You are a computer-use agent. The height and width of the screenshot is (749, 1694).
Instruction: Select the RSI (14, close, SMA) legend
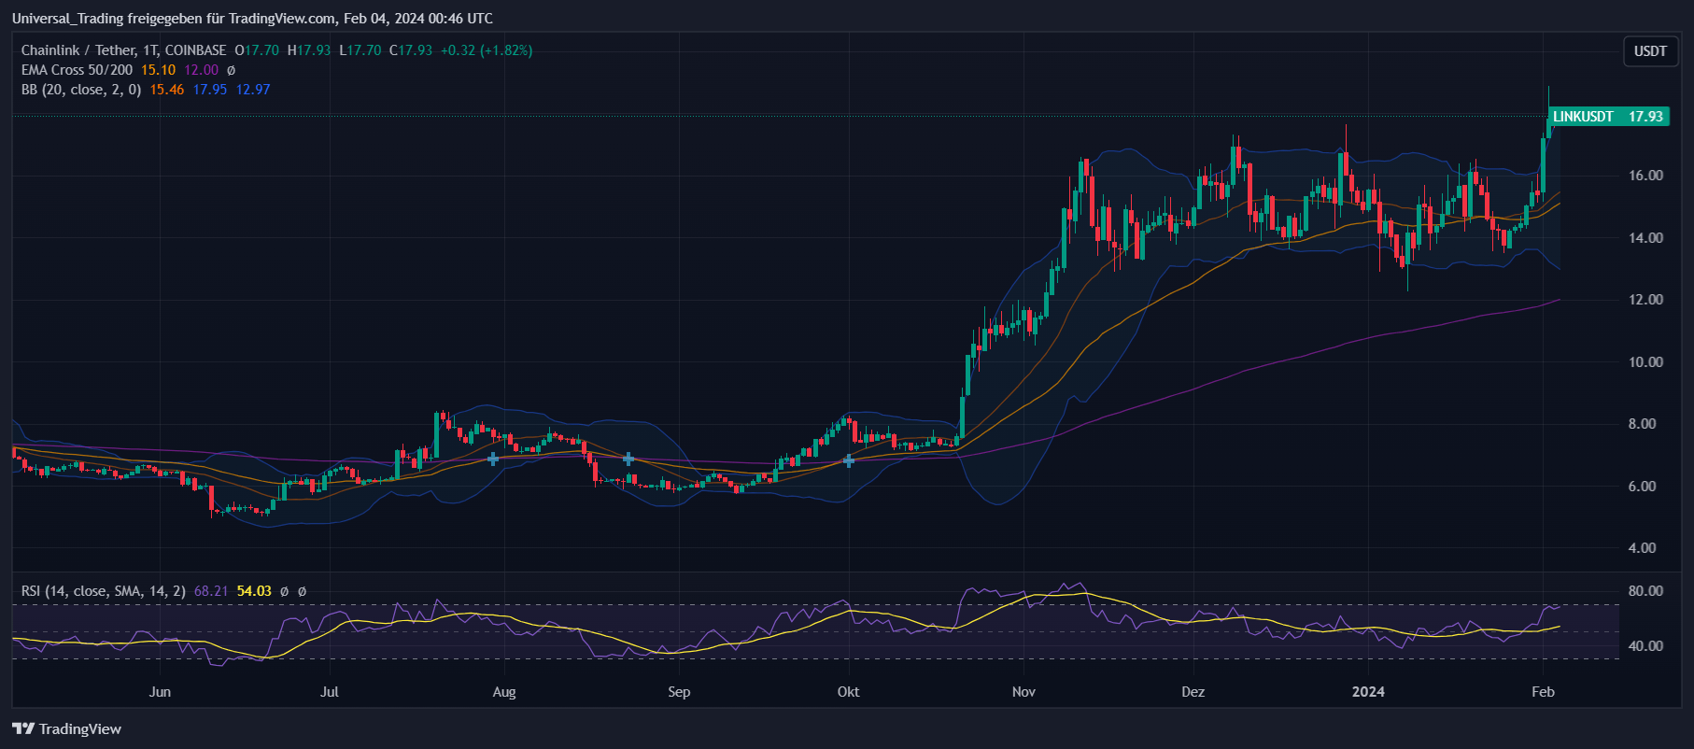(x=103, y=591)
